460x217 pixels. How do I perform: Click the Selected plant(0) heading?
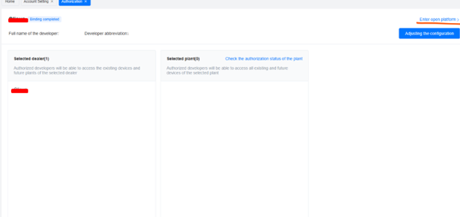coord(183,59)
